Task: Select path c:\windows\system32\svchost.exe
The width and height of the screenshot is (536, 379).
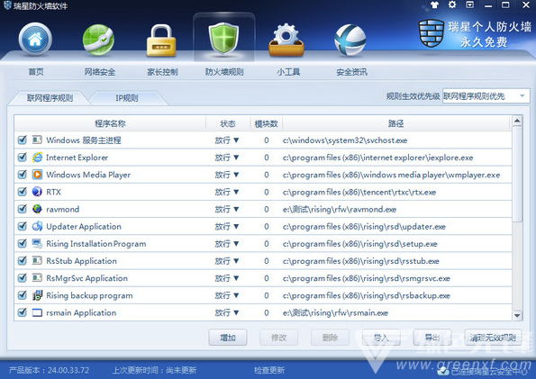Action: coord(345,140)
